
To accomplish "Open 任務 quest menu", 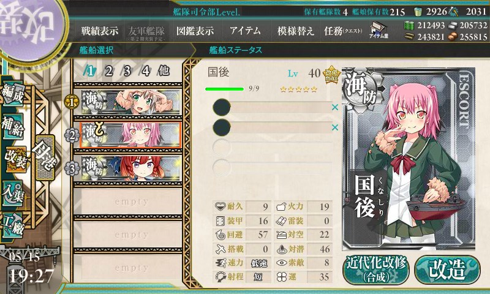I will tap(343, 31).
